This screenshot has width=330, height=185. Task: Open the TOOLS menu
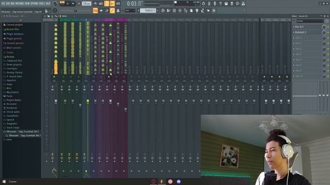point(42,4)
